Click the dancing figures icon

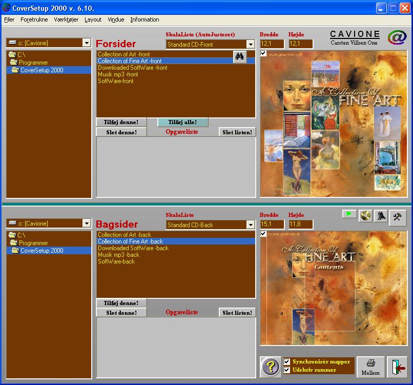[x=381, y=216]
